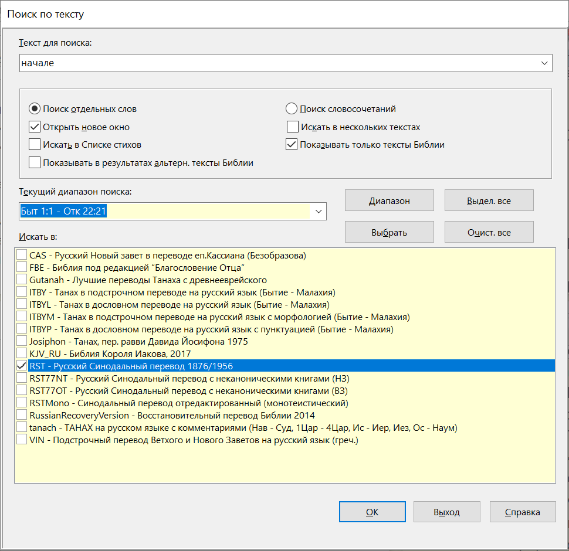Screen dimensions: 569x551
Task: Confirm search with OK button
Action: point(372,512)
